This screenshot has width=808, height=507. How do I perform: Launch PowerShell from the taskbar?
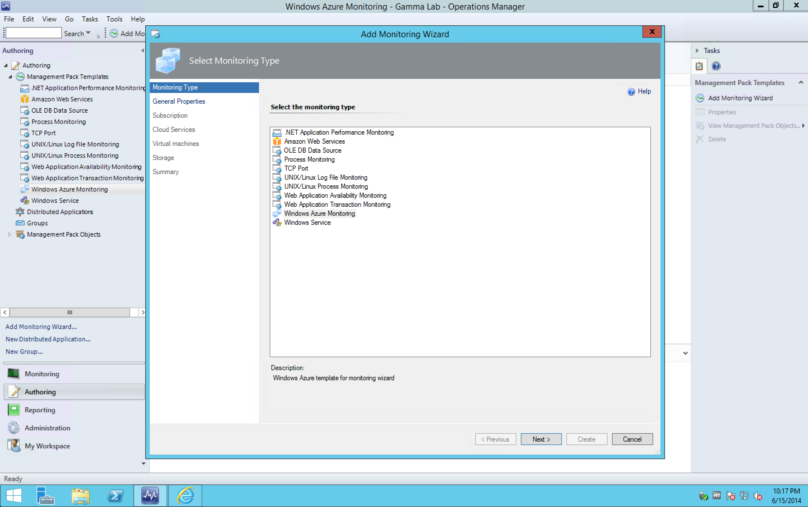click(x=116, y=496)
